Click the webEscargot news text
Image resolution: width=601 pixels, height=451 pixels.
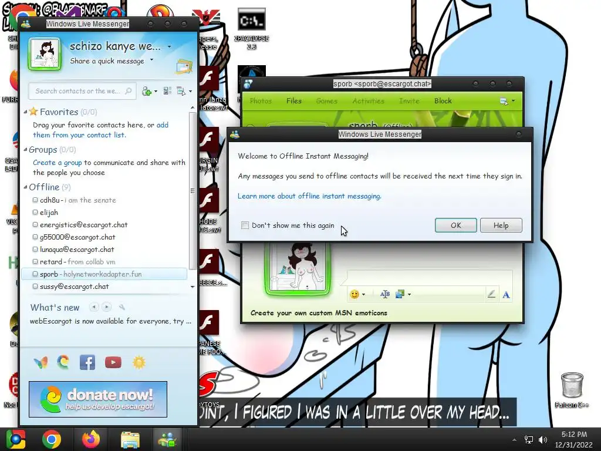click(110, 321)
